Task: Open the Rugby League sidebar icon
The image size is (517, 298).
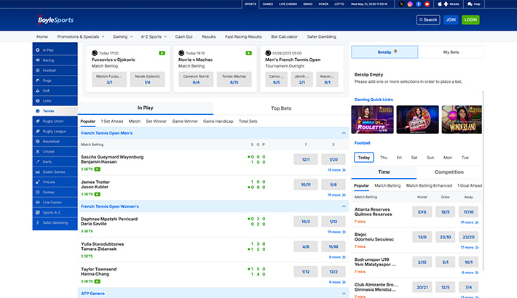Action: (x=38, y=132)
